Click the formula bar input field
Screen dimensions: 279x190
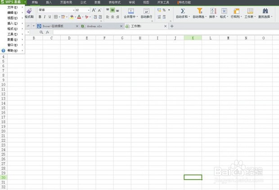[166, 32]
